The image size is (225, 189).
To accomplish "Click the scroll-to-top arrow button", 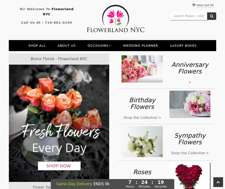I will 218,182.
